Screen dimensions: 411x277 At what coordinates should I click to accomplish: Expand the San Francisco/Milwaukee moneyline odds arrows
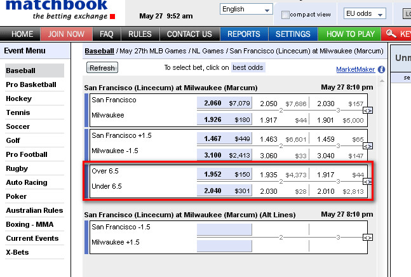368,111
